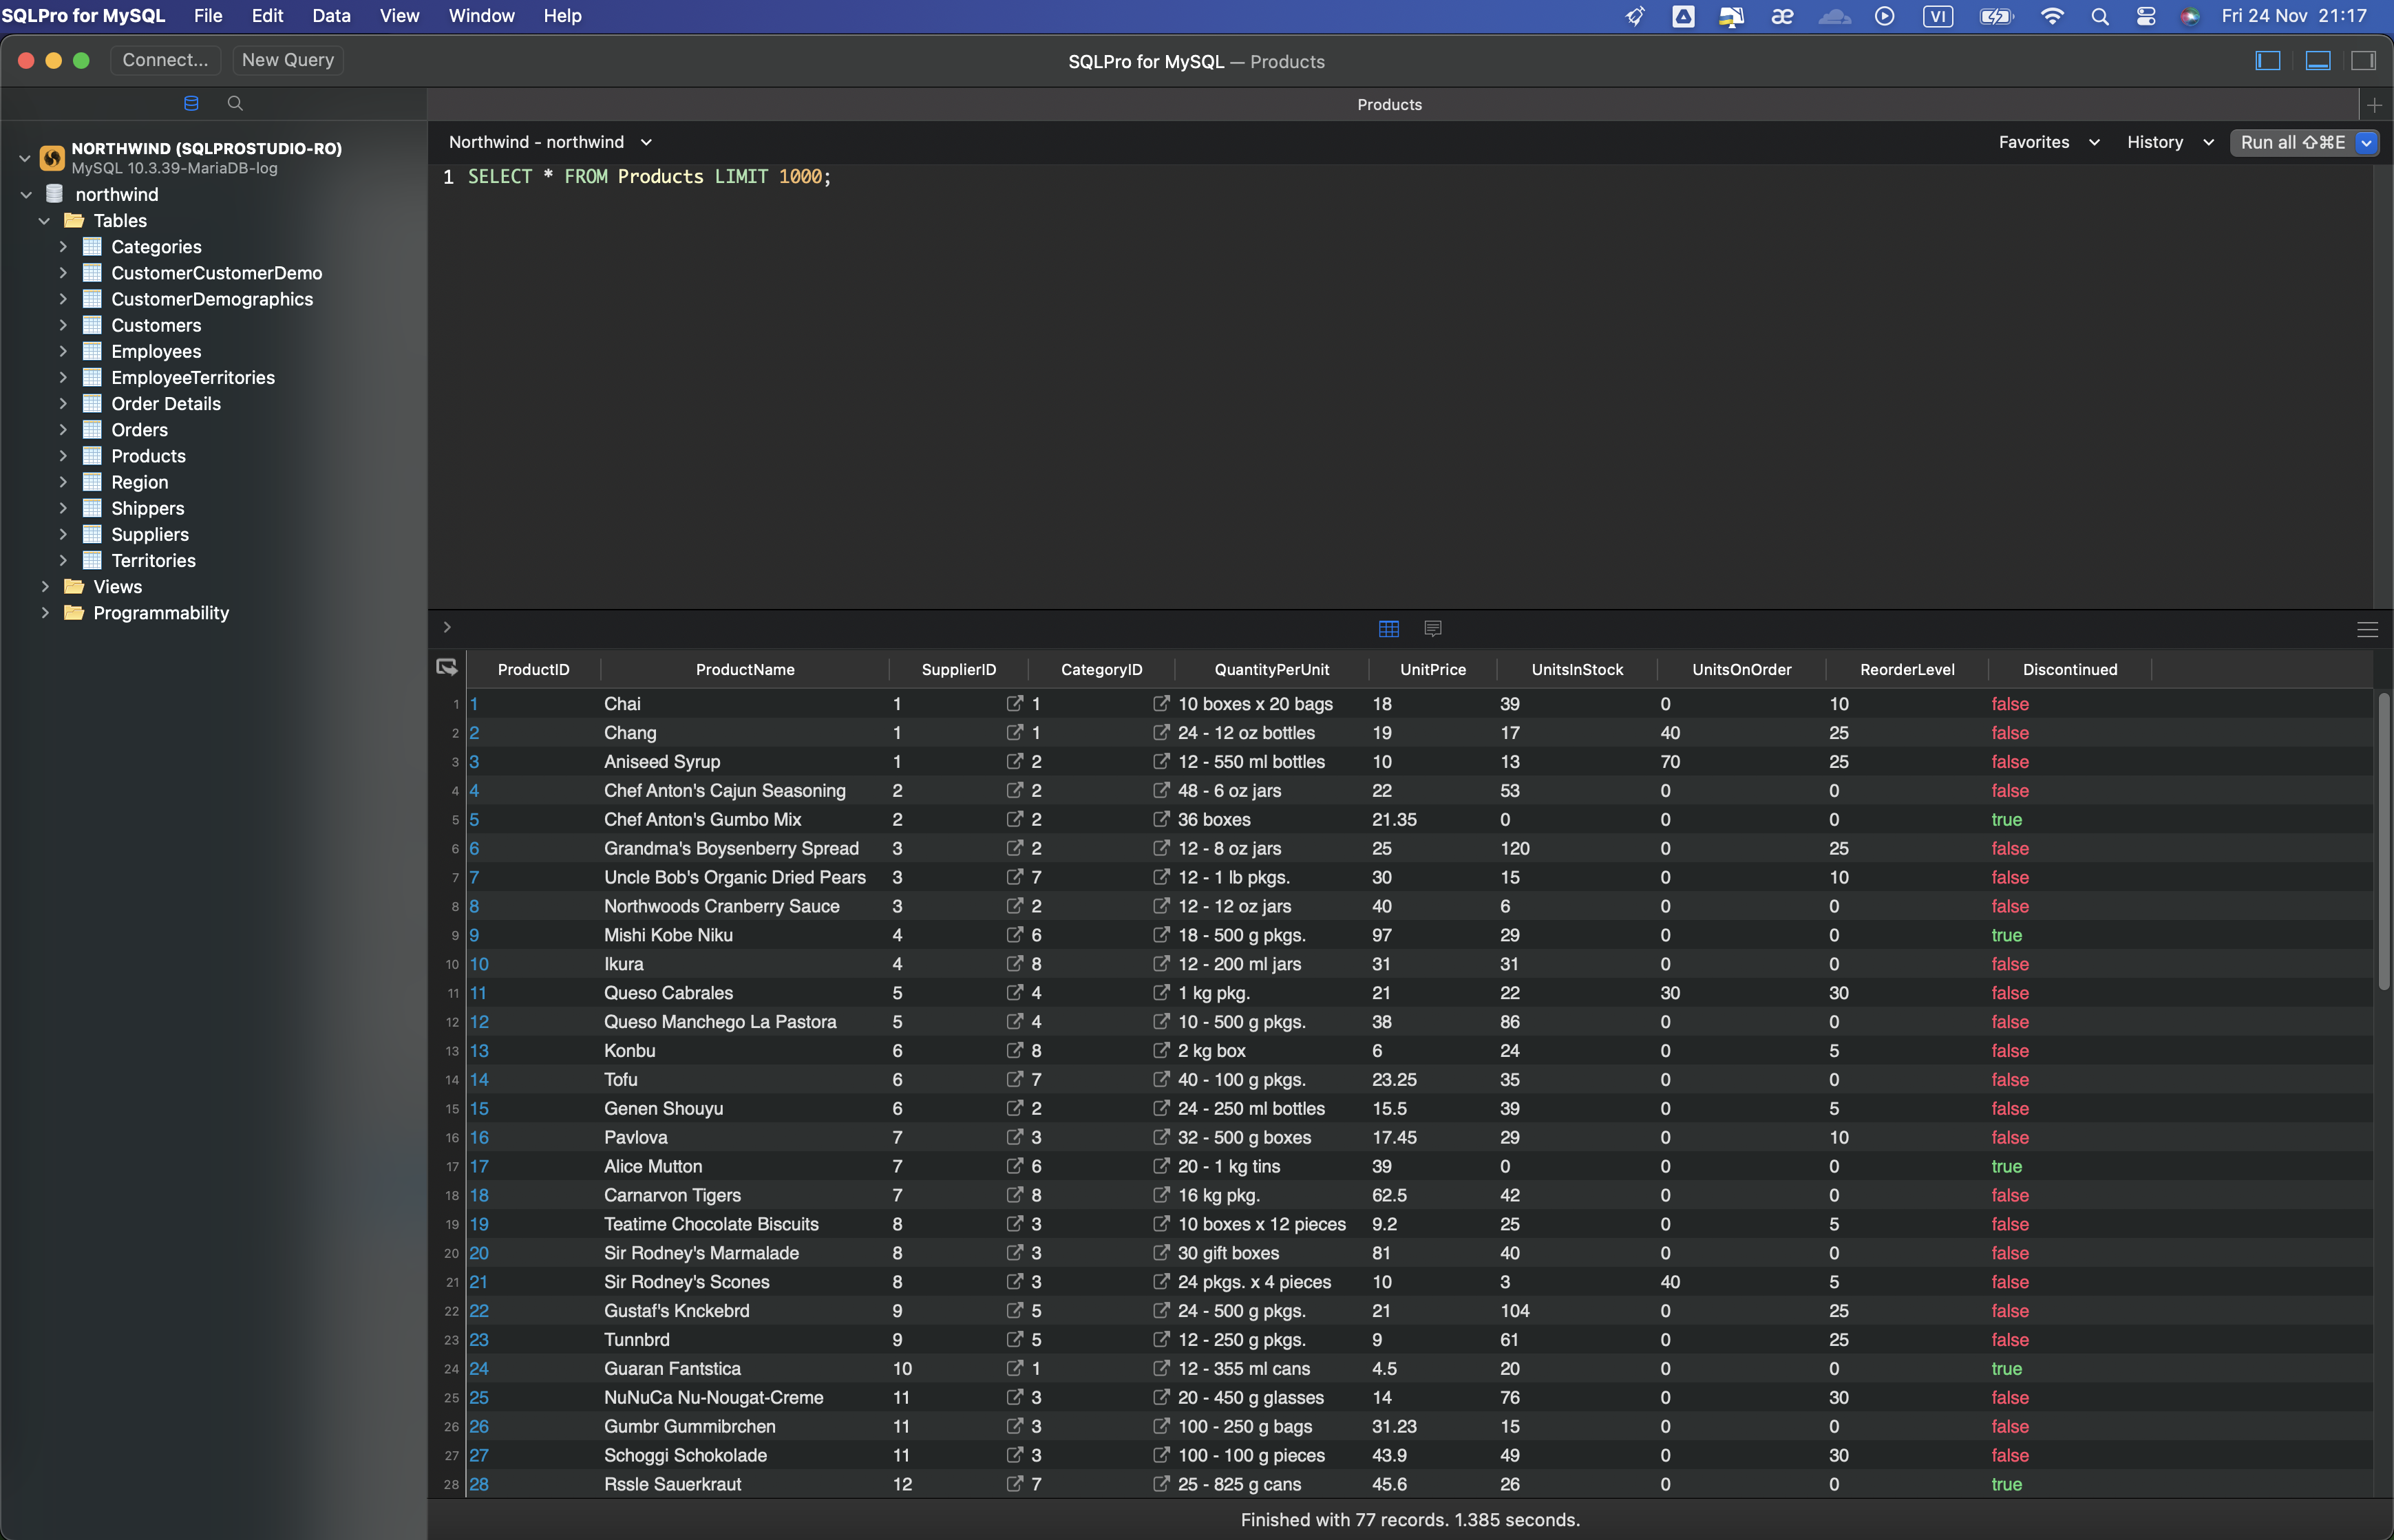
Task: Open SupplierID link icon in Tofu row
Action: 1014,1079
